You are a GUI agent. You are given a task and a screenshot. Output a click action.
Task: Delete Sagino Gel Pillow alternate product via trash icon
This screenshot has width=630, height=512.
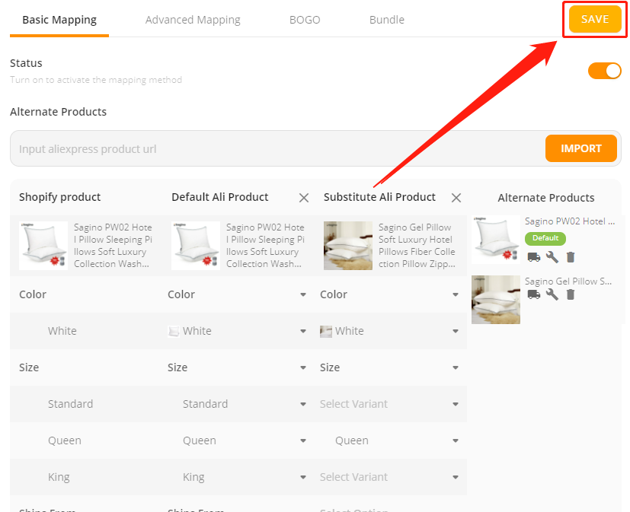click(571, 294)
